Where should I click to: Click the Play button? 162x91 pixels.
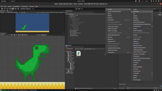click(x=76, y=9)
